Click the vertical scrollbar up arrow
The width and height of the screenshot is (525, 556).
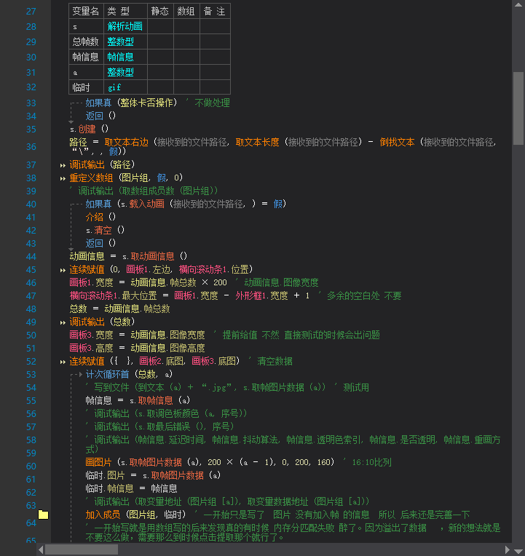click(x=518, y=4)
